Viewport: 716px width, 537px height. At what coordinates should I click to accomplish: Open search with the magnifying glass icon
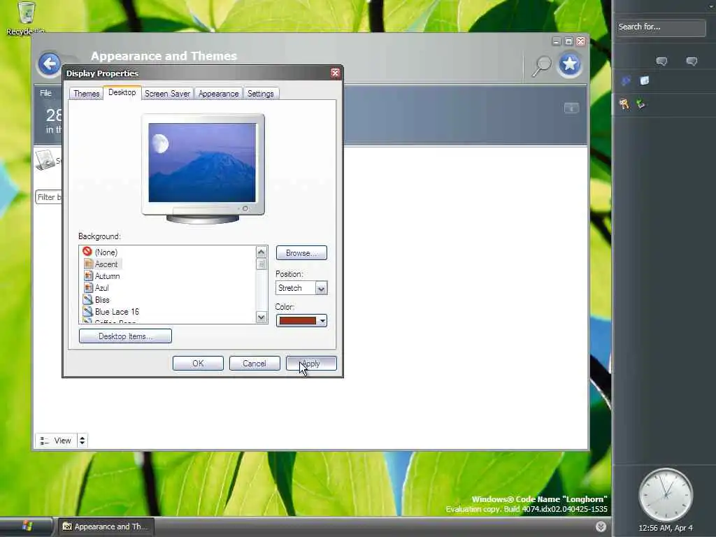(x=542, y=66)
